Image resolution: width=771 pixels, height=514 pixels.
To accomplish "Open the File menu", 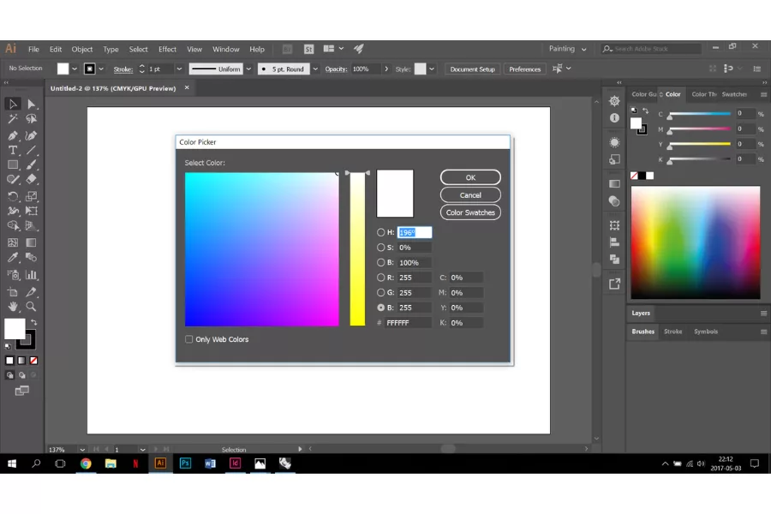I will [x=33, y=49].
